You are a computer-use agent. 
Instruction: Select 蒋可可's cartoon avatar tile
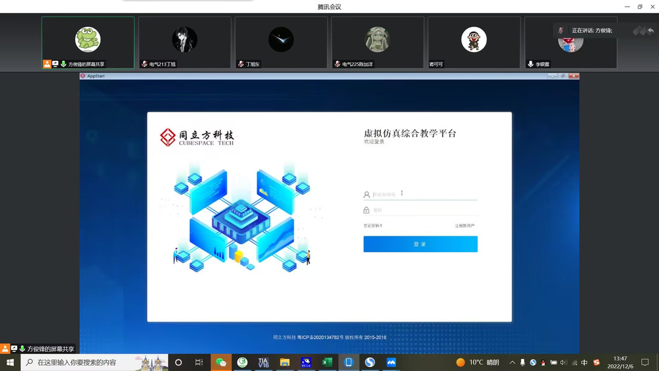tap(474, 40)
